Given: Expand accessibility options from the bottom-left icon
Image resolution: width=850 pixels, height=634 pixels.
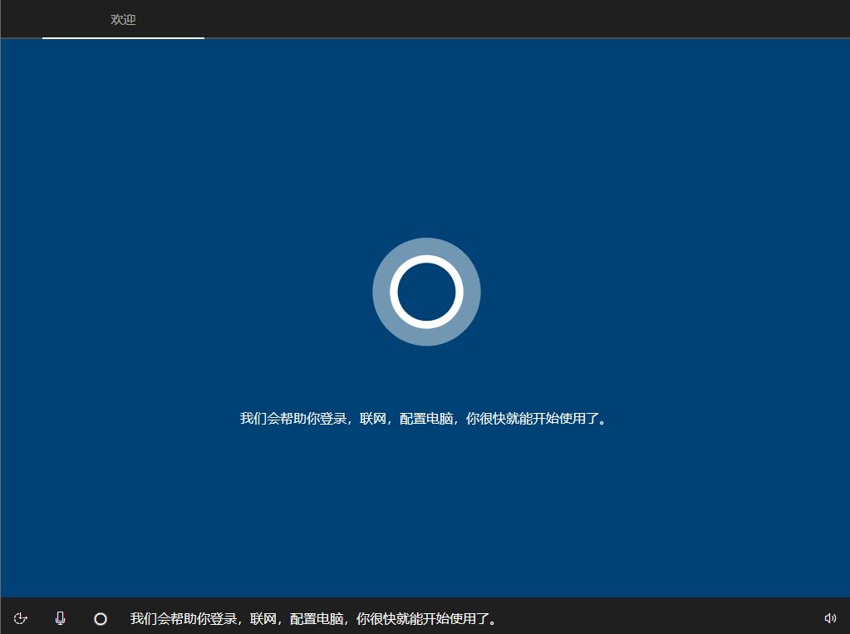Looking at the screenshot, I should tap(21, 618).
